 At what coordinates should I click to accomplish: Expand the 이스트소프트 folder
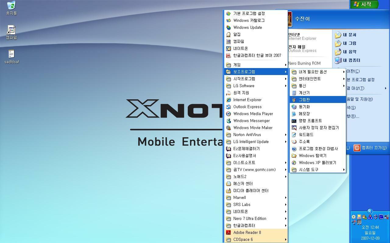(256, 163)
